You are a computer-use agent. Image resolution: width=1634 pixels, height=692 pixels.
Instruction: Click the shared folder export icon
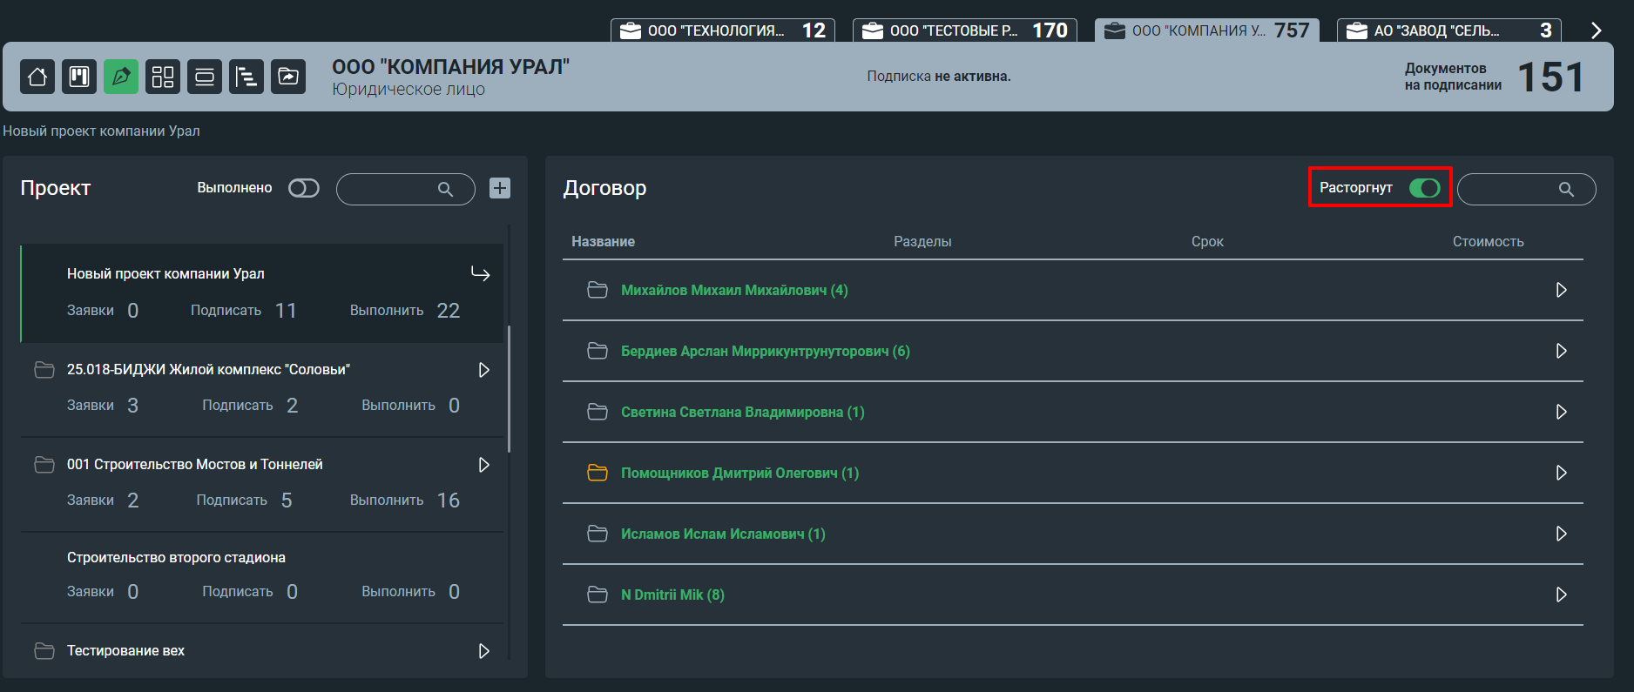click(x=288, y=77)
